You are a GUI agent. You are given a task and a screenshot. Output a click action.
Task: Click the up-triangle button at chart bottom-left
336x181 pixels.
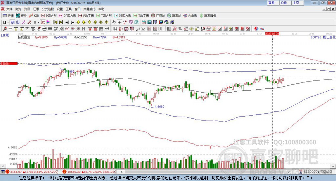tap(3, 166)
